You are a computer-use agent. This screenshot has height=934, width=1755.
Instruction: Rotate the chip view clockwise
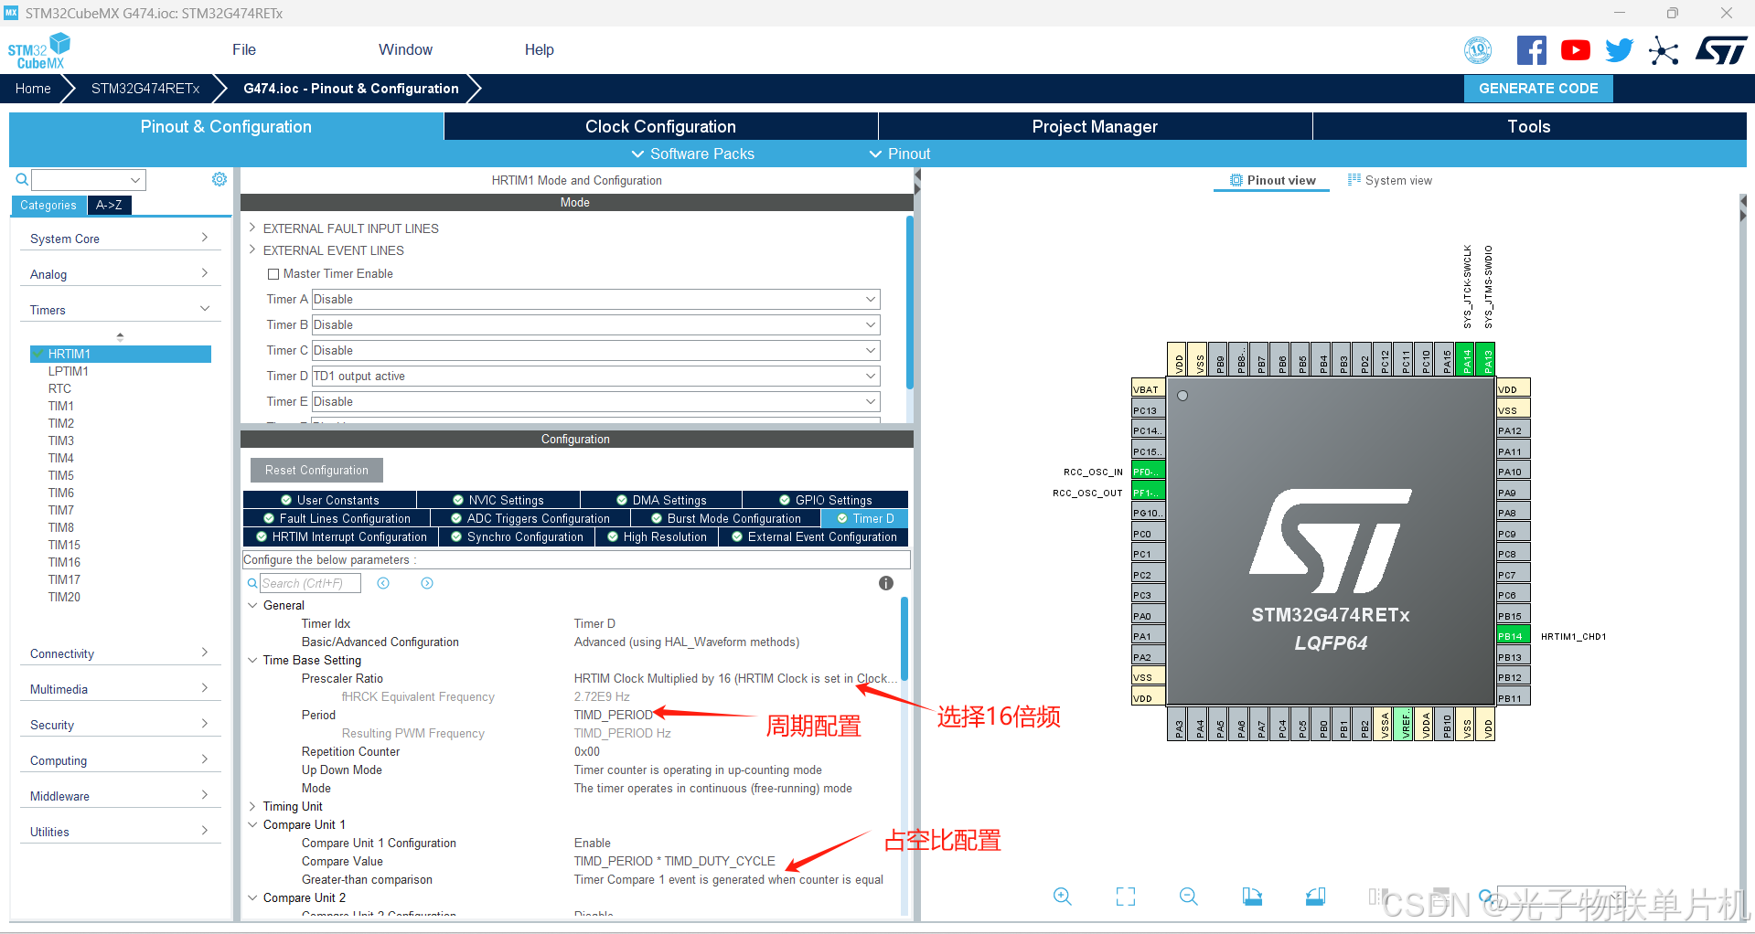click(x=1252, y=897)
